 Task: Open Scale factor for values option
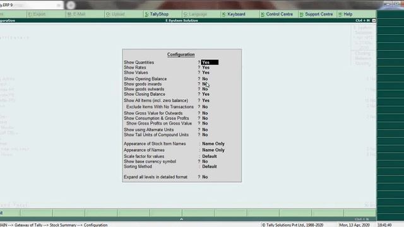tap(210, 156)
